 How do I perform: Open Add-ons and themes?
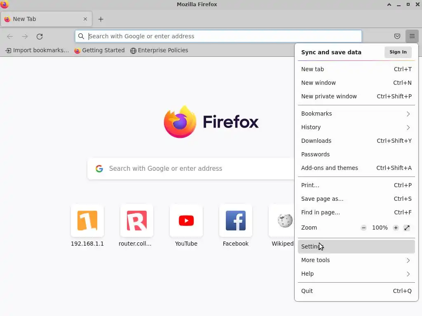(x=356, y=168)
